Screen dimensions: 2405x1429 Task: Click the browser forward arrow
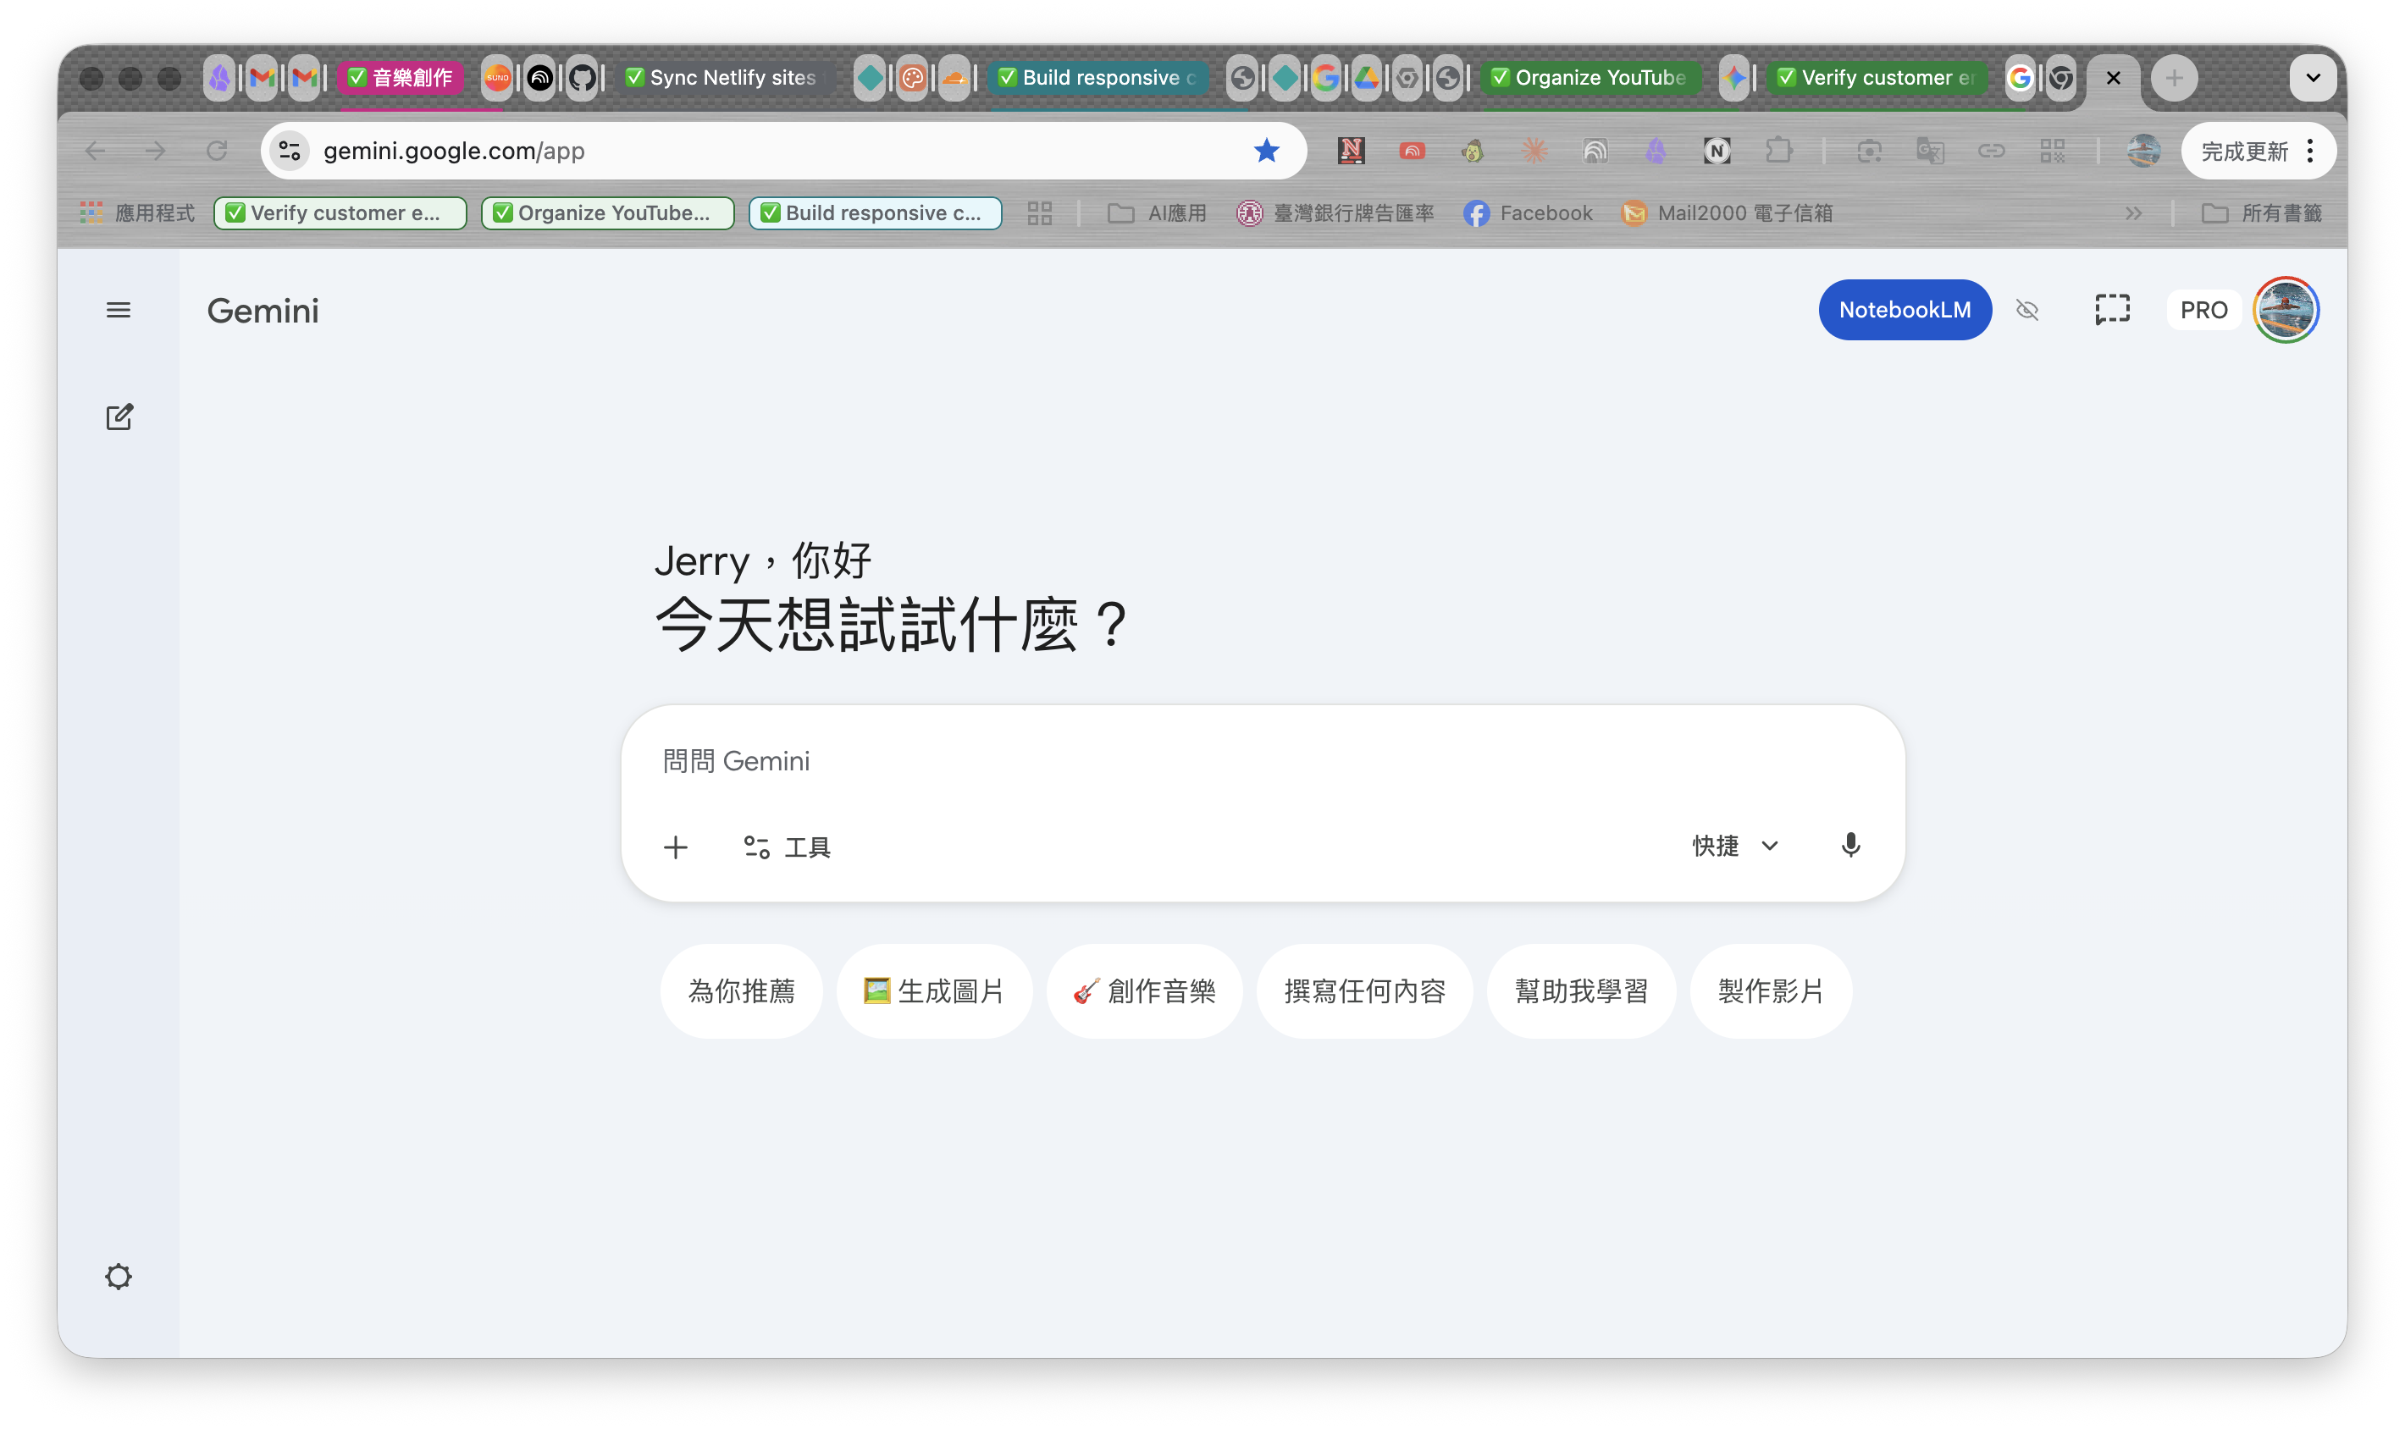point(155,152)
